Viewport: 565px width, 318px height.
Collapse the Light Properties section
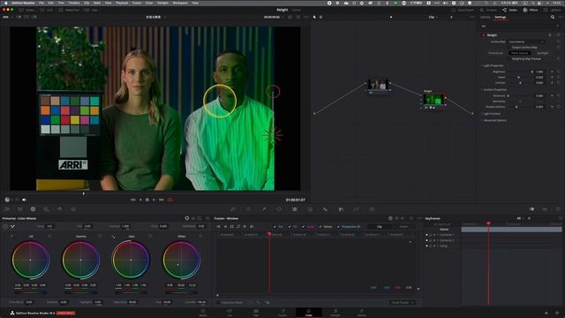(x=482, y=65)
